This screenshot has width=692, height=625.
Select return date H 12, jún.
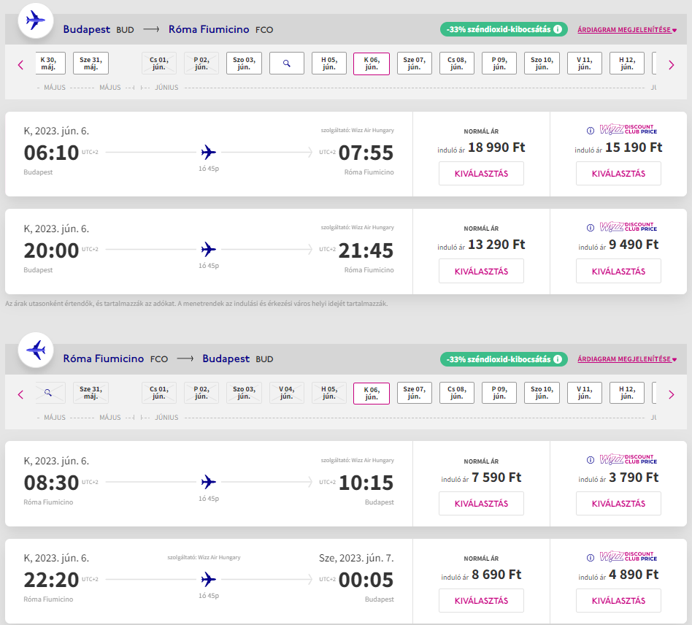(627, 393)
